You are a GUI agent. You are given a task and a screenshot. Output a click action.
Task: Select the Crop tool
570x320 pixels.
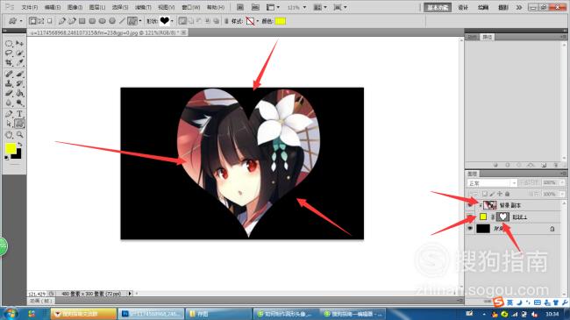[x=9, y=63]
